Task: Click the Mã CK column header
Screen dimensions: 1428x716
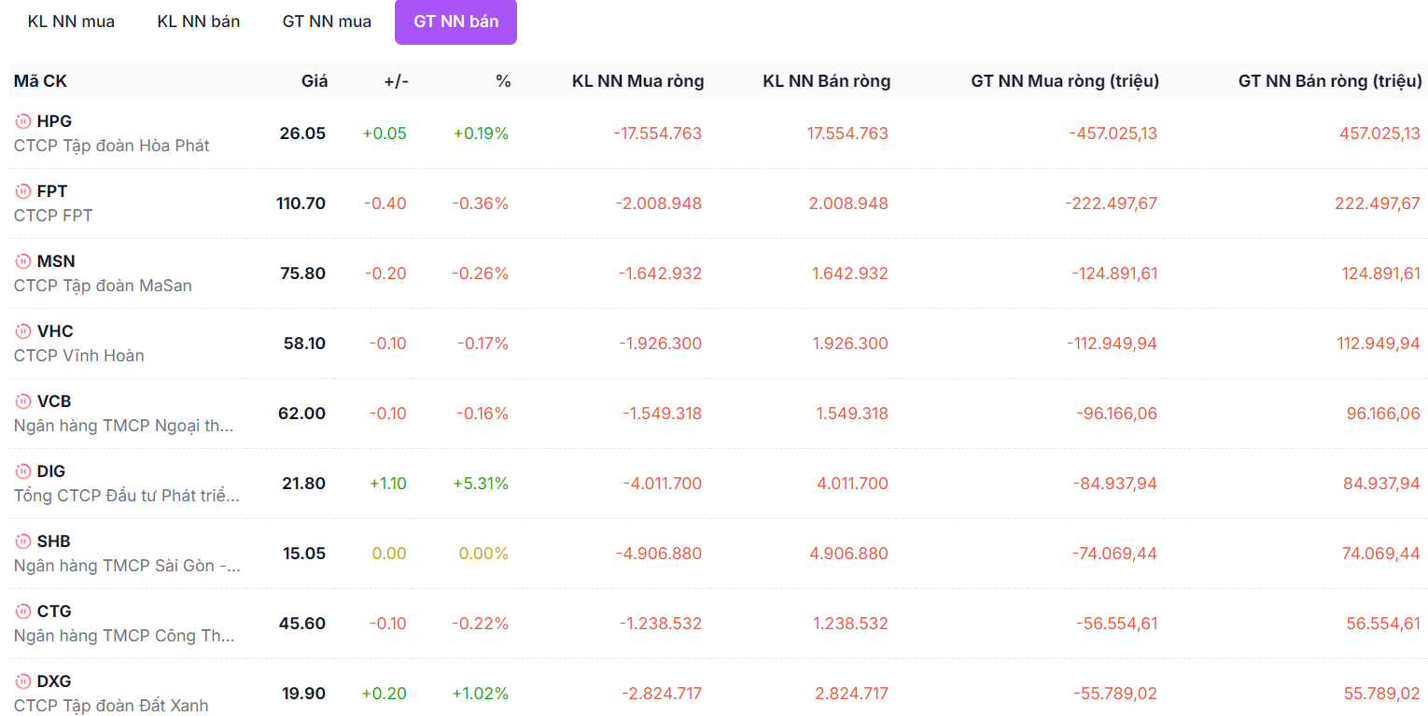Action: pyautogui.click(x=40, y=81)
